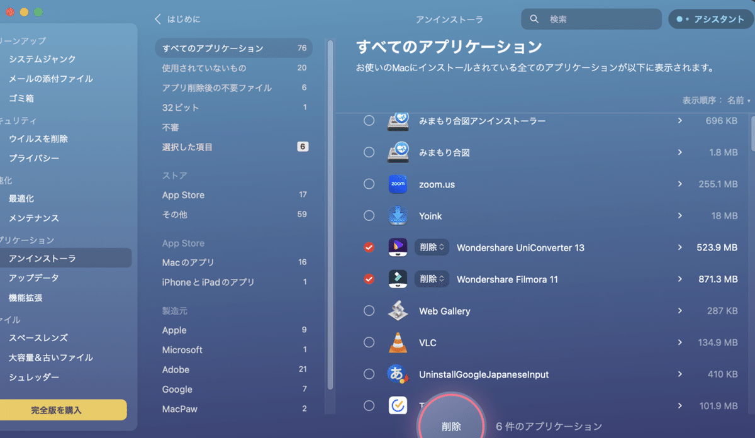Expand details arrow for Yoink

coord(679,216)
